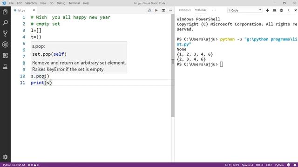Screen dimensions: 298x167
Task: Split the terminal pane
Action: (274, 10)
